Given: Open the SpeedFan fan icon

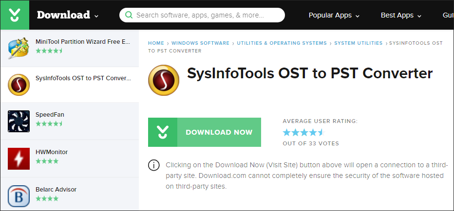Looking at the screenshot, I should 19,121.
